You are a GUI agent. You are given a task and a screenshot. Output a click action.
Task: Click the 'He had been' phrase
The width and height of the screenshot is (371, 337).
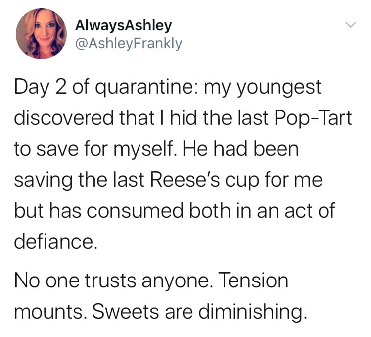(240, 149)
